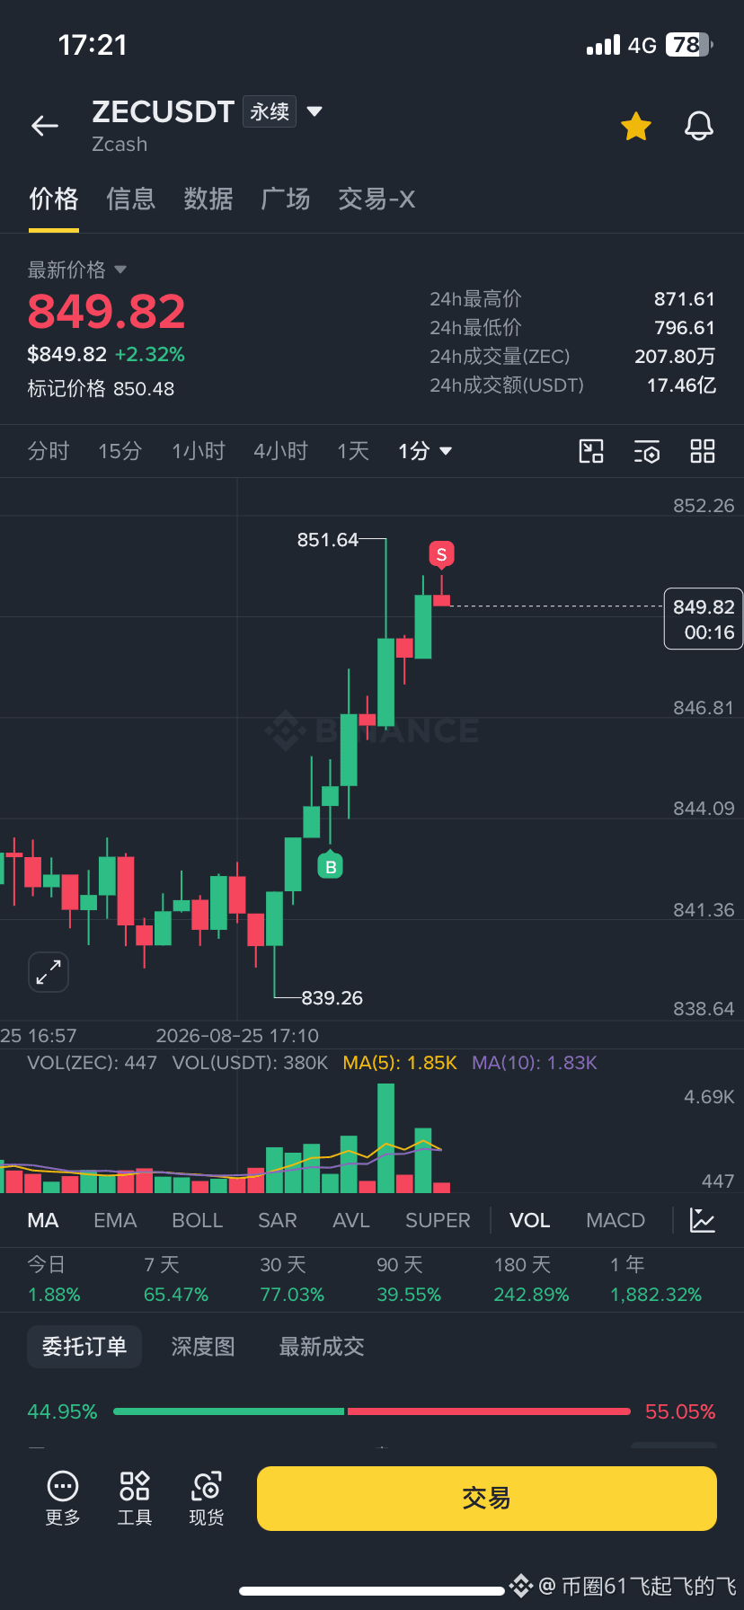Switch to the 交易-X tab
This screenshot has height=1610, width=744.
coord(376,199)
